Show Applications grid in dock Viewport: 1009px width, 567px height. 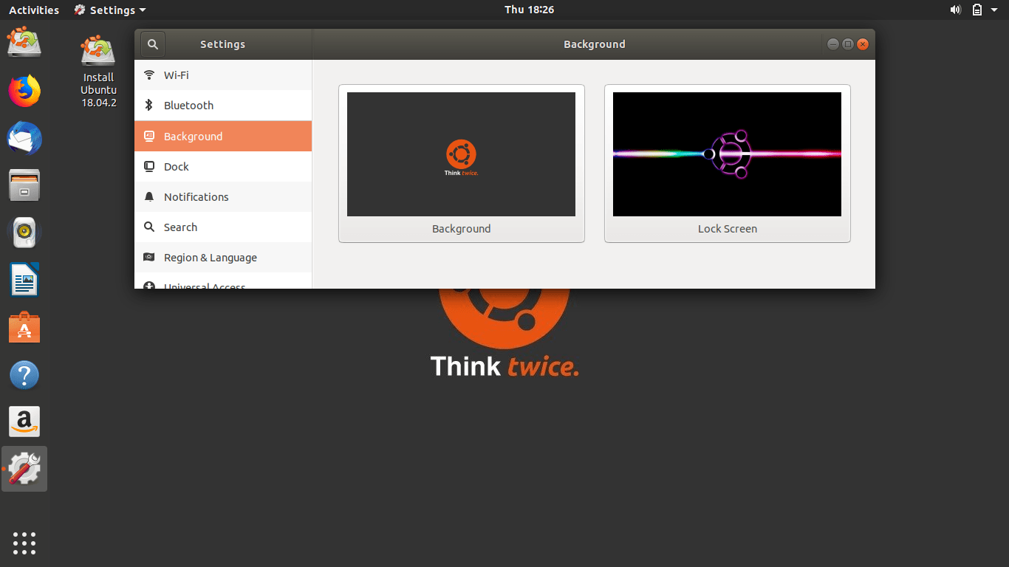pyautogui.click(x=24, y=543)
